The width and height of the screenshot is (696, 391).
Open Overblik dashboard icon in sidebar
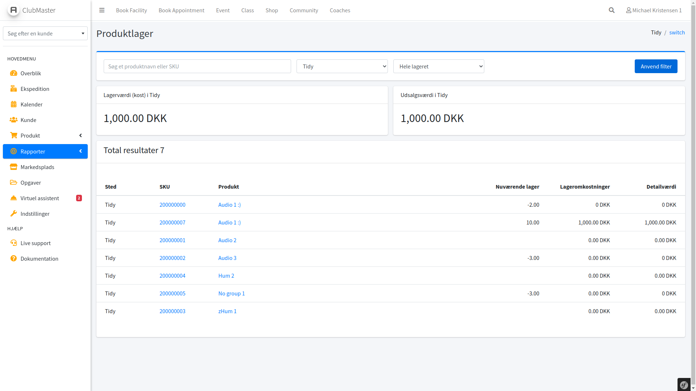pos(13,73)
